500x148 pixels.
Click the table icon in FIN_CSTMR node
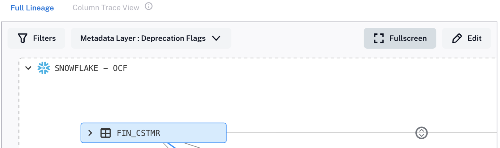(x=105, y=133)
